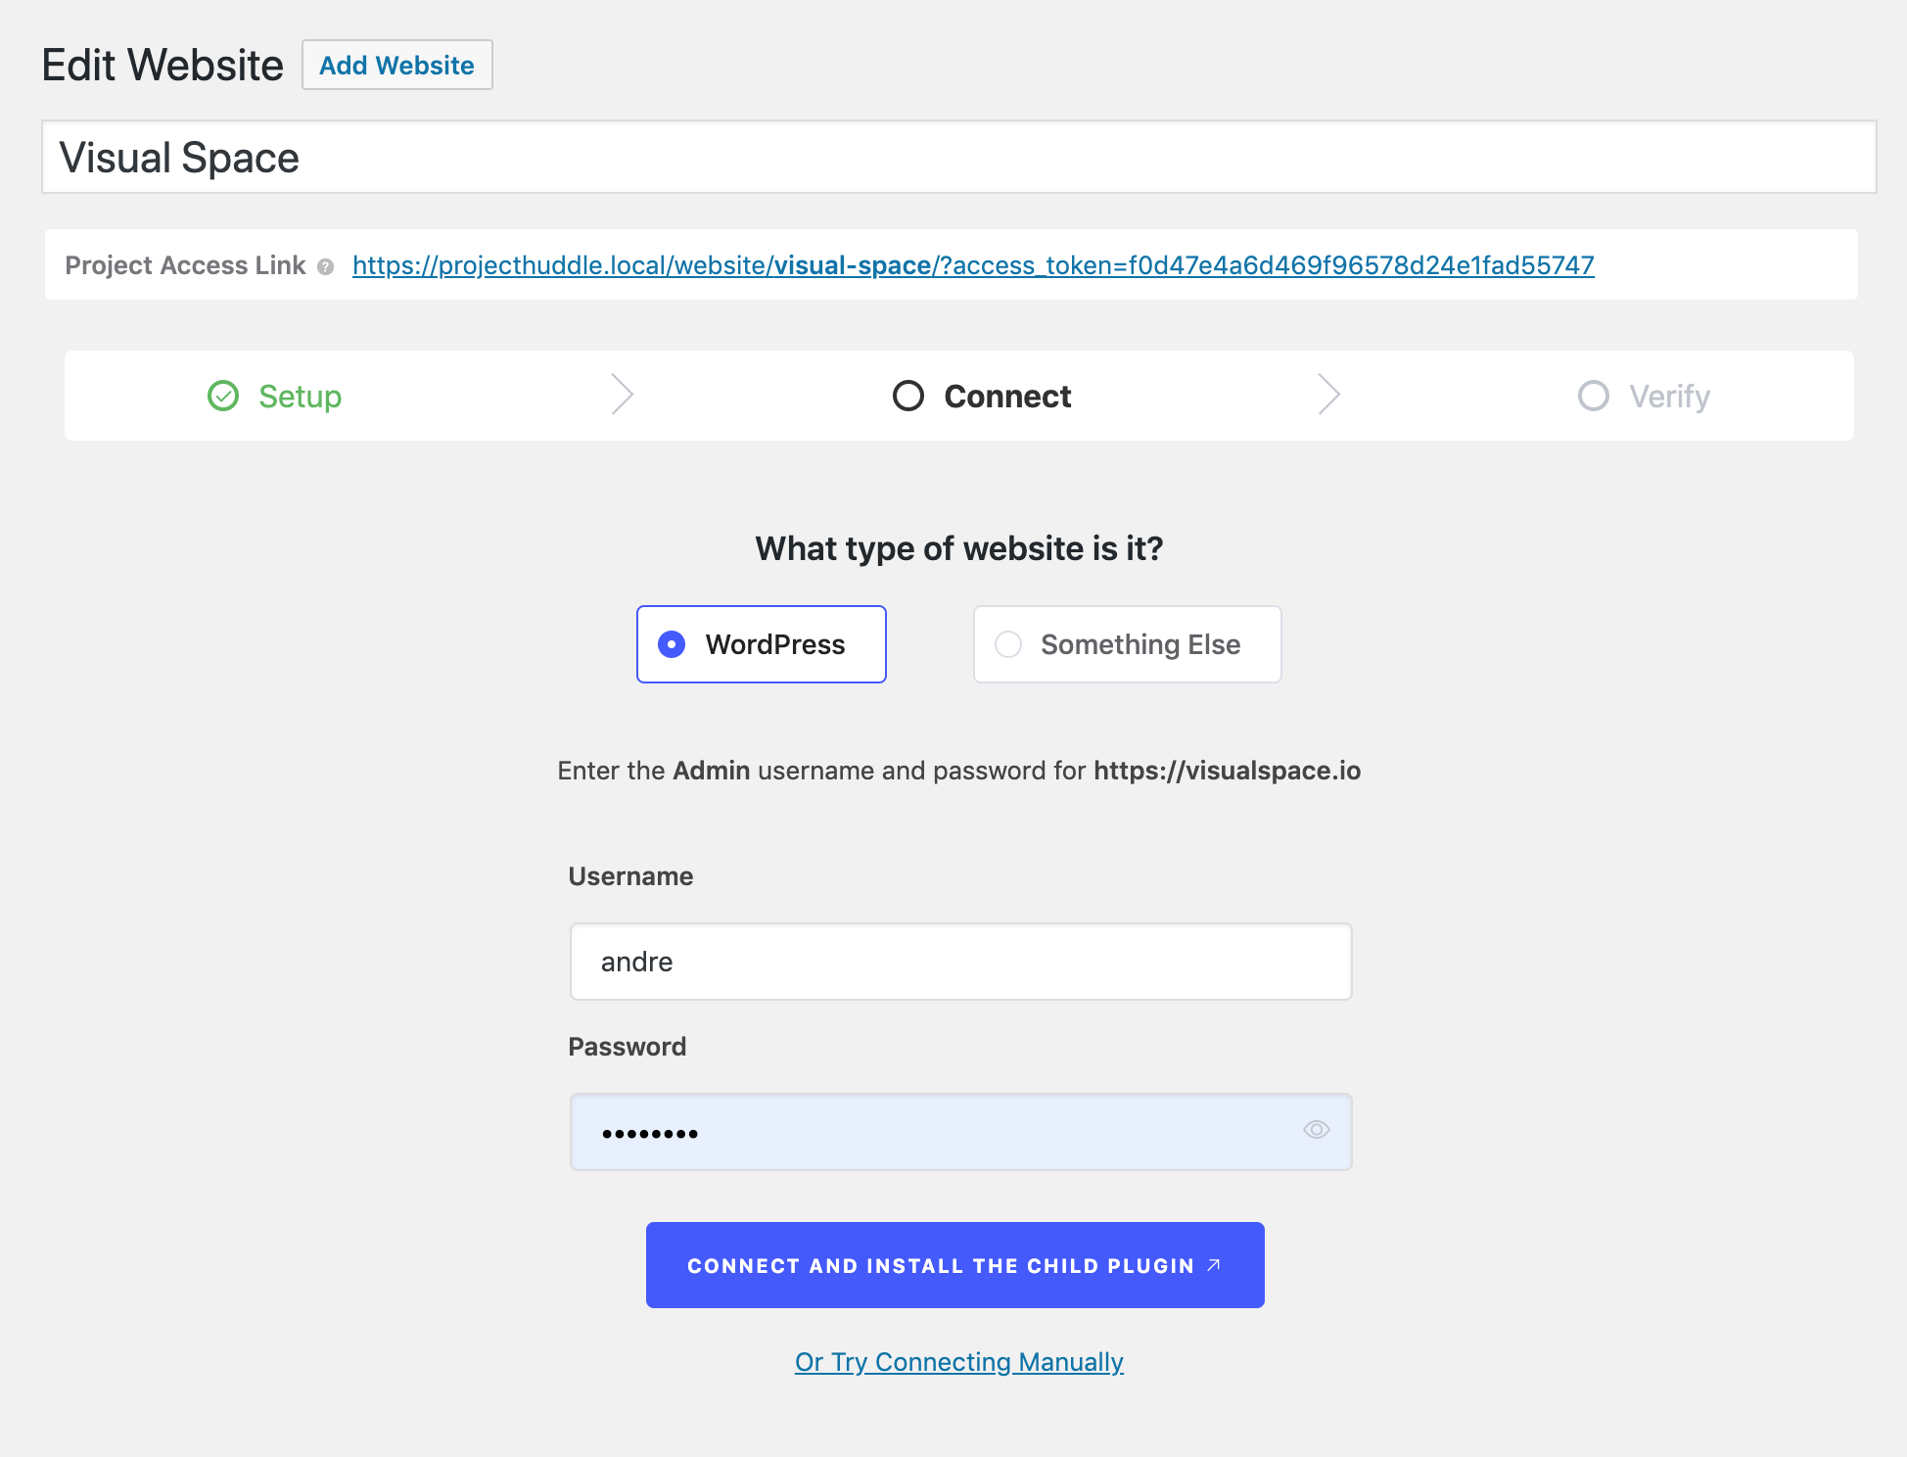Click Connect and Install the Child Plugin

(x=940, y=1265)
